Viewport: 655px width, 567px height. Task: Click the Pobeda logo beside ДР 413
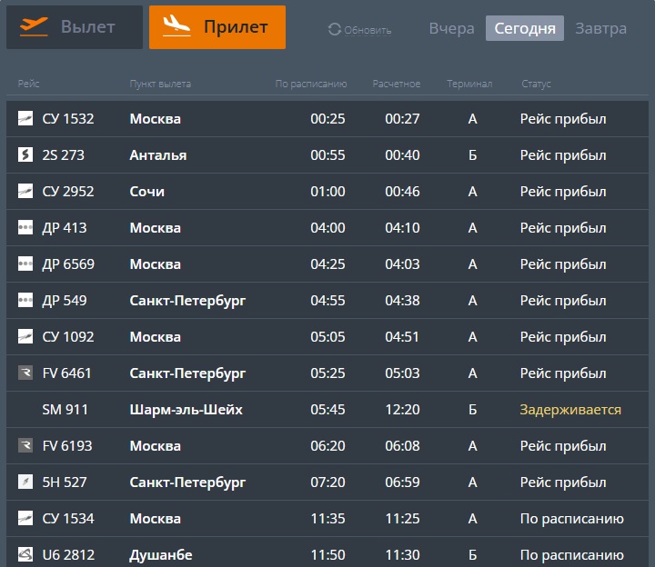(x=25, y=227)
